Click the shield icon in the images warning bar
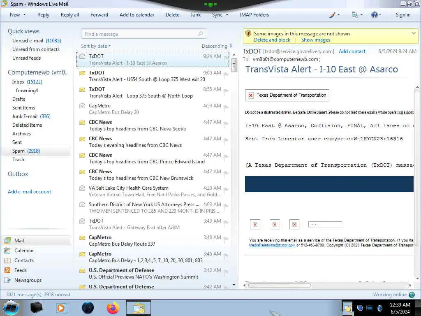Image resolution: width=421 pixels, height=316 pixels. (x=248, y=34)
